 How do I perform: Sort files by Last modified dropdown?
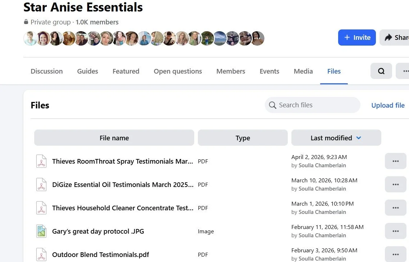coord(336,138)
